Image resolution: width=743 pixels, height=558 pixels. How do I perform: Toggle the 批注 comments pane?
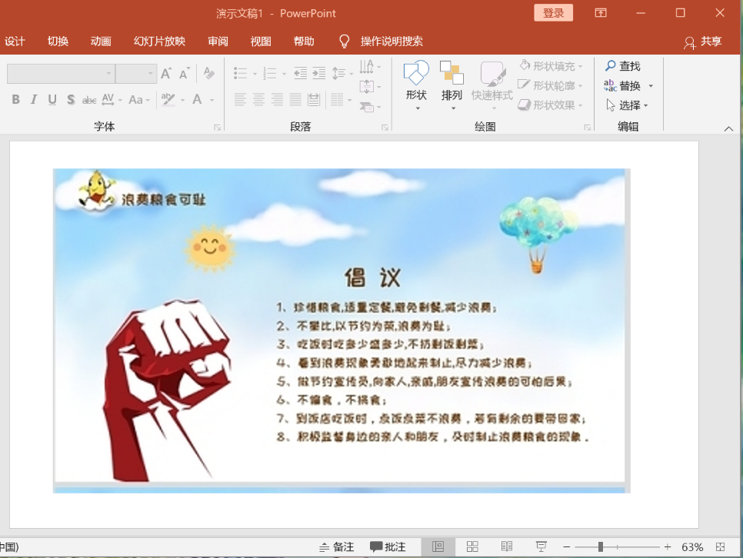pyautogui.click(x=388, y=546)
